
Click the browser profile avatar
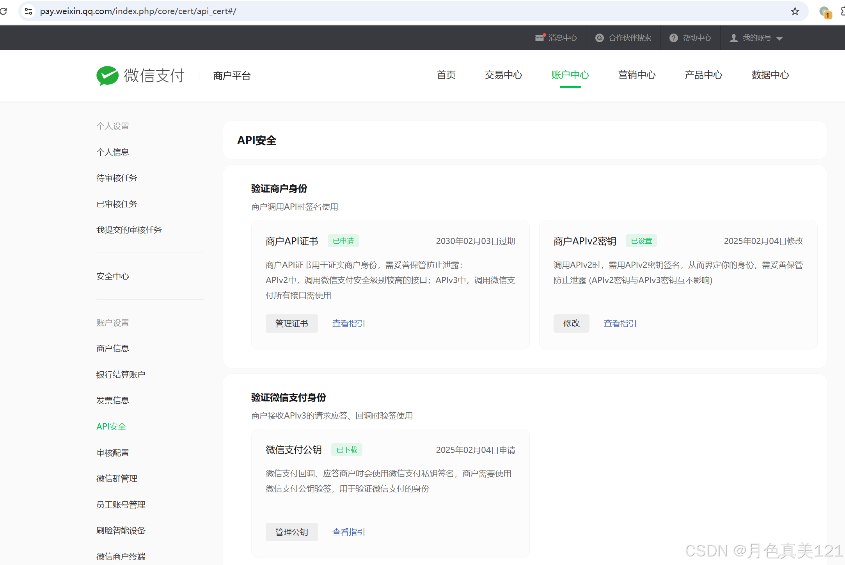[823, 11]
